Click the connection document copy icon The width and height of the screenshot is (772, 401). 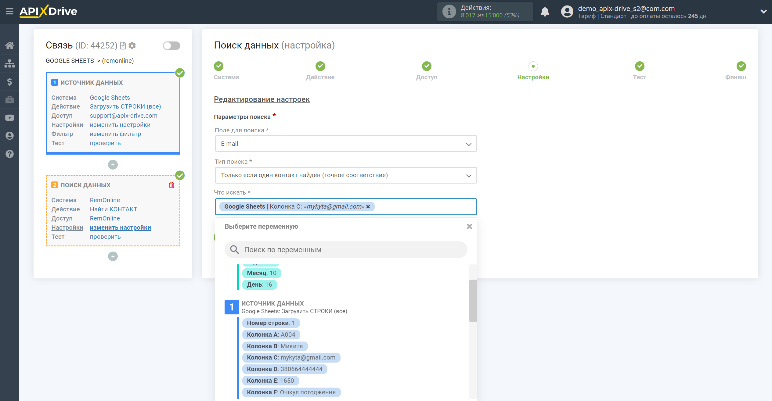coord(123,46)
